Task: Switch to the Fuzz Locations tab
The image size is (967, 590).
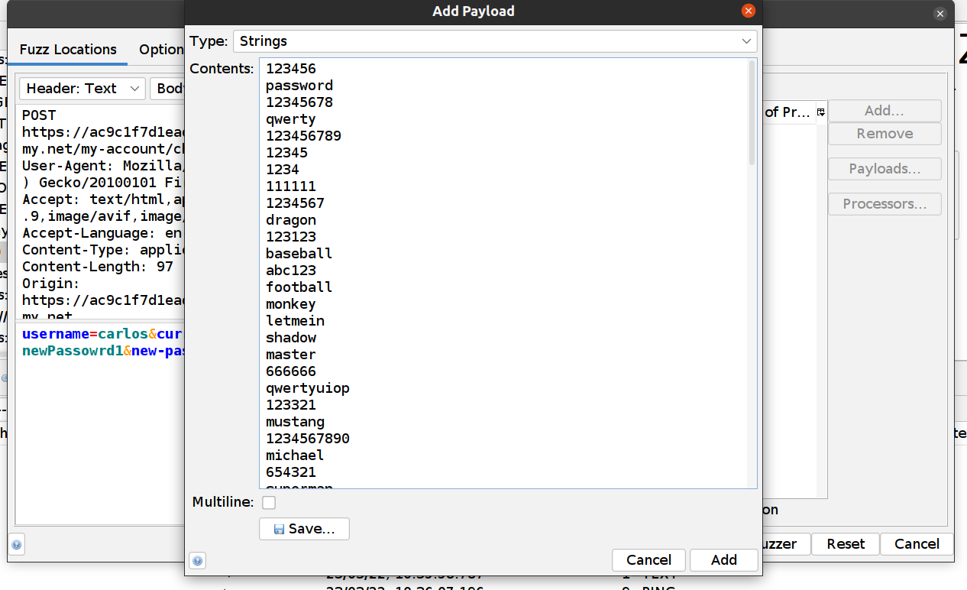Action: click(x=68, y=50)
